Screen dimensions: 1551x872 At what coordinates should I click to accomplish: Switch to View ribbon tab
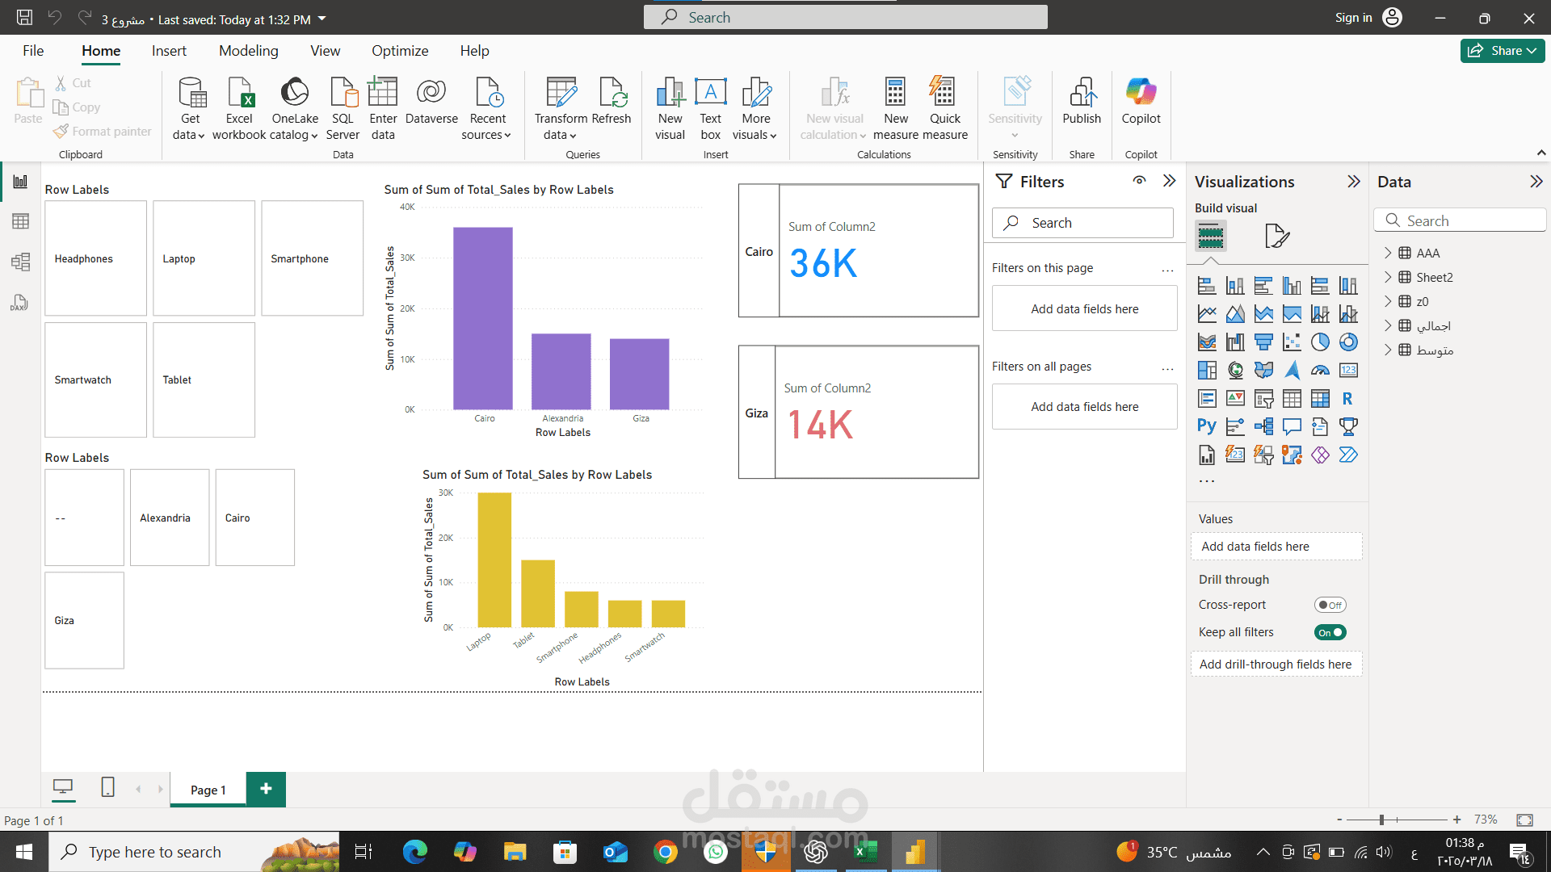tap(325, 50)
